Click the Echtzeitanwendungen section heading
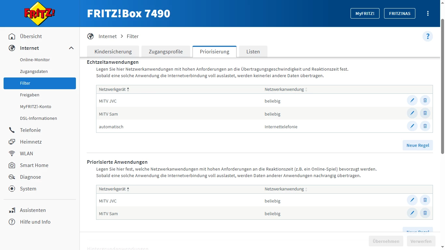The height and width of the screenshot is (250, 445). pos(113,62)
